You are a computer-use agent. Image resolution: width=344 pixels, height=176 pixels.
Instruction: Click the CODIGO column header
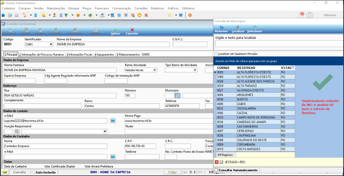point(226,68)
